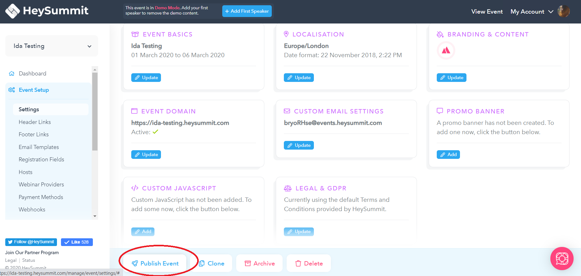Add a Promo Banner
581x276 pixels.
pyautogui.click(x=448, y=155)
